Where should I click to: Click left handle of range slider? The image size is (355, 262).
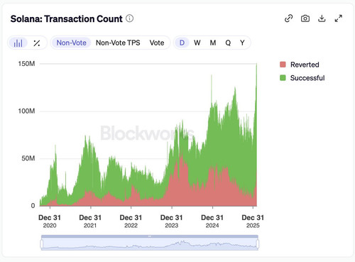tap(42, 244)
